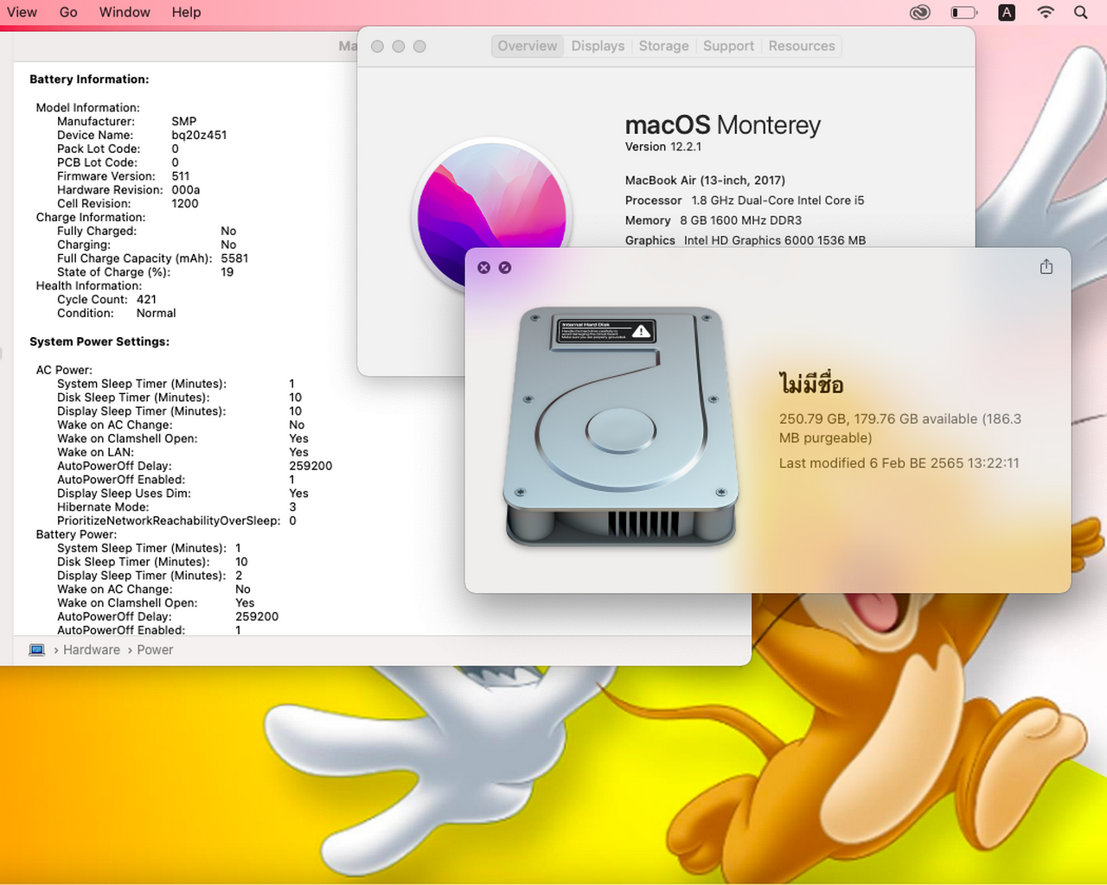Click the device name value 'bq20z451'
The image size is (1107, 885).
pos(199,135)
